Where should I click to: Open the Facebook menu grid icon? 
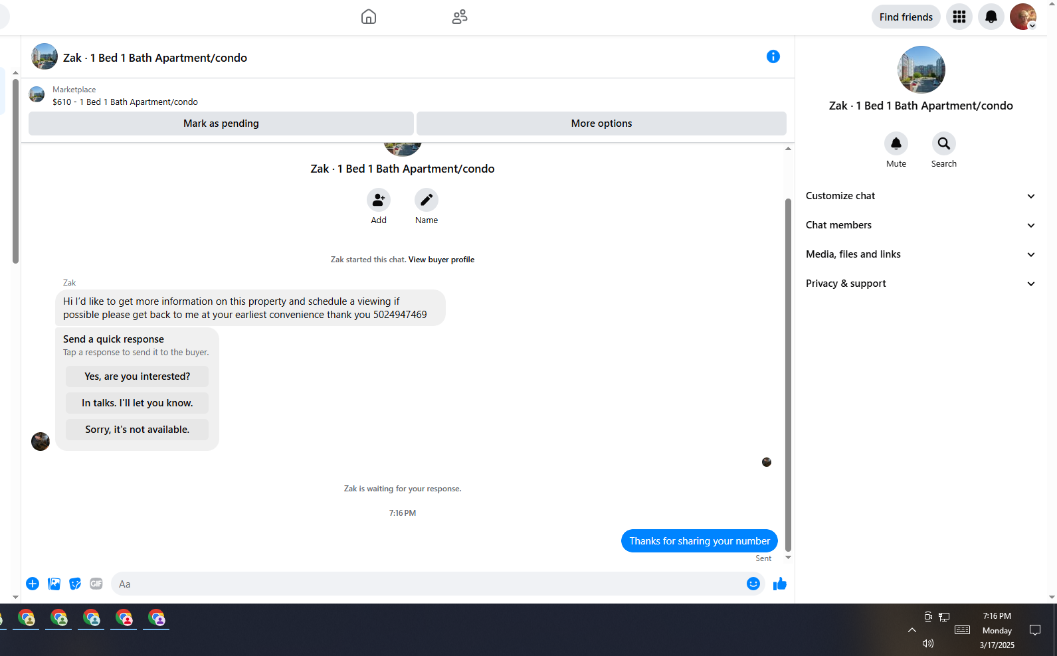click(x=959, y=17)
